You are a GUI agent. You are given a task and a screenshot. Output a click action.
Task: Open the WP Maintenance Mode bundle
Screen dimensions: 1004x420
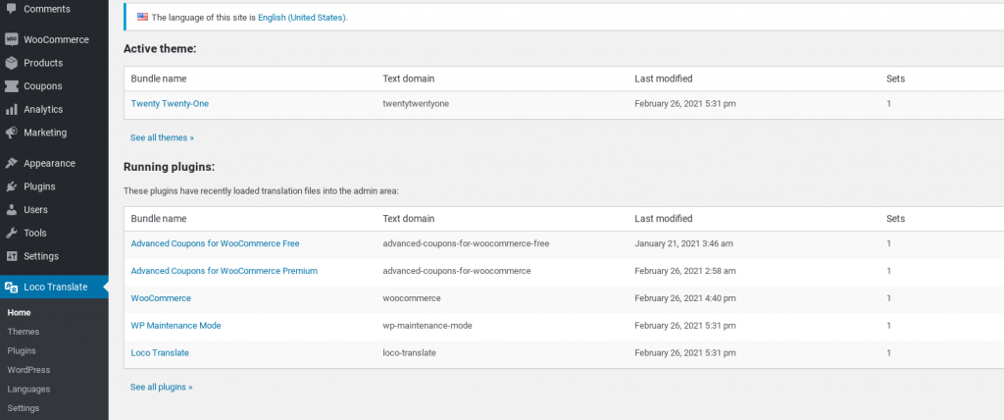click(x=176, y=325)
